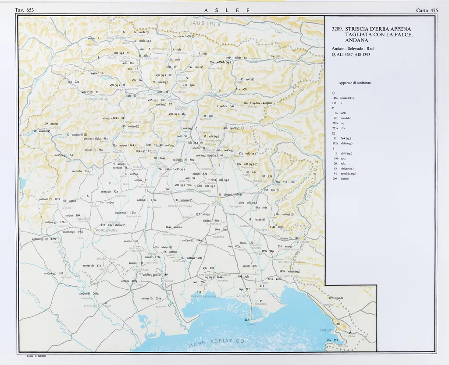
Task: Click the circle symbol after rédimis near Gorizia
Action: click(291, 239)
